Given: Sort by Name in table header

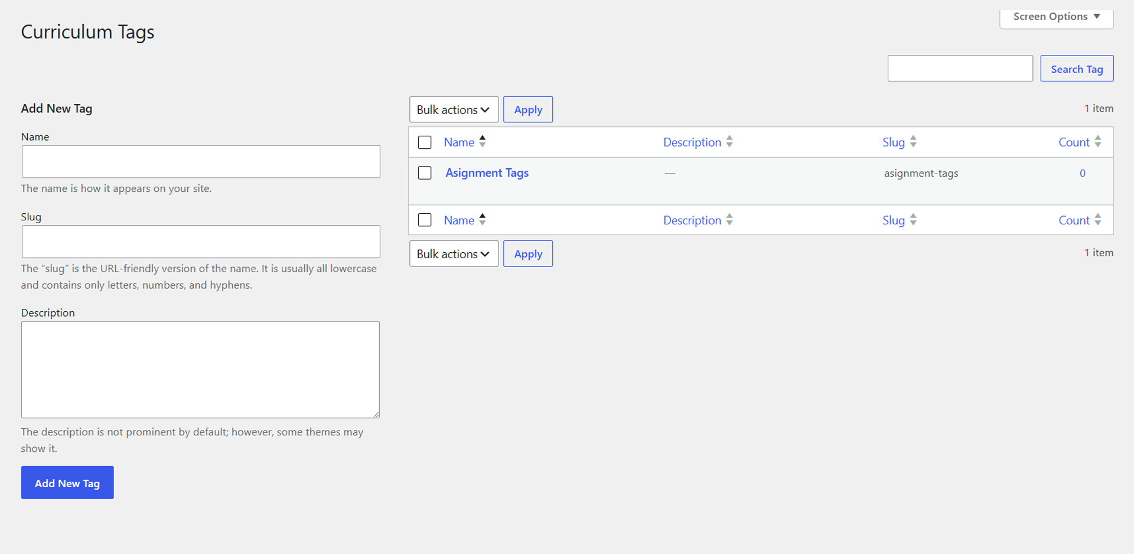Looking at the screenshot, I should 459,142.
